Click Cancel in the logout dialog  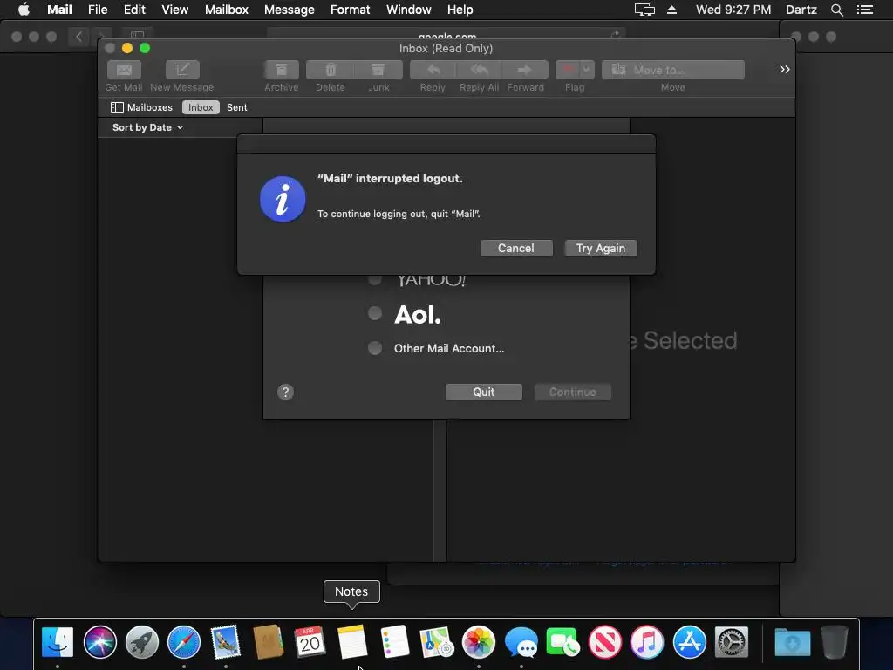(x=516, y=248)
